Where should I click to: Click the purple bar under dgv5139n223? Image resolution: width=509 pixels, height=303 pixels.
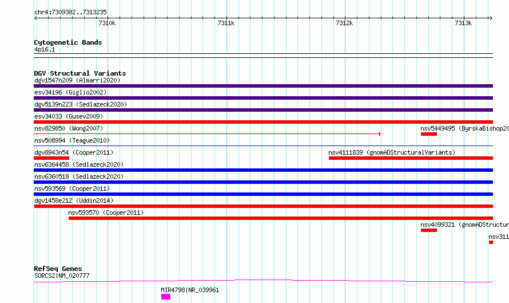tap(263, 110)
